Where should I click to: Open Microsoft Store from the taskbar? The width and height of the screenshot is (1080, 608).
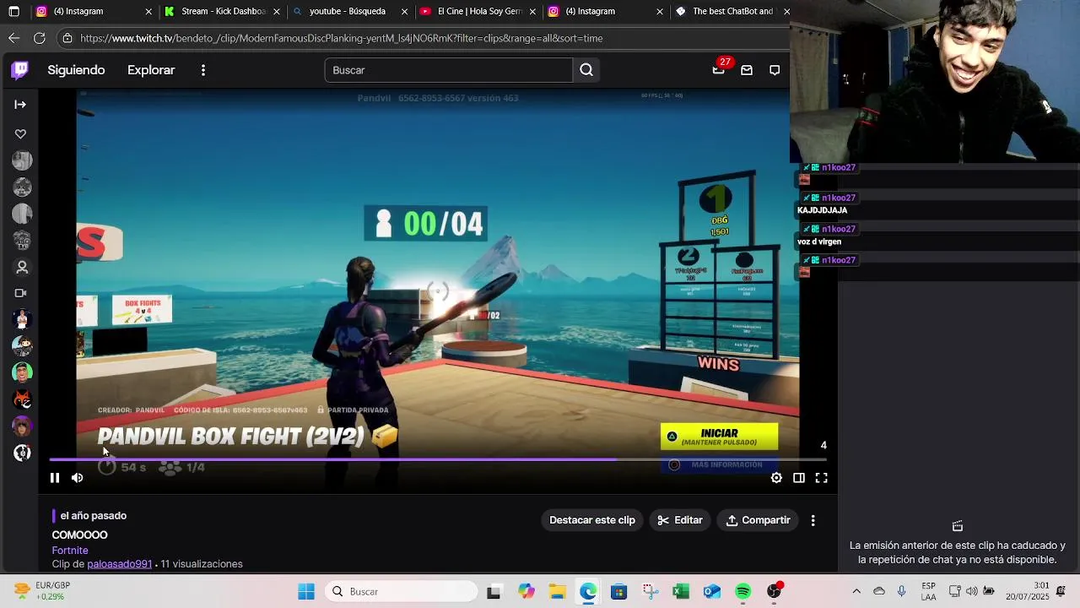point(619,592)
